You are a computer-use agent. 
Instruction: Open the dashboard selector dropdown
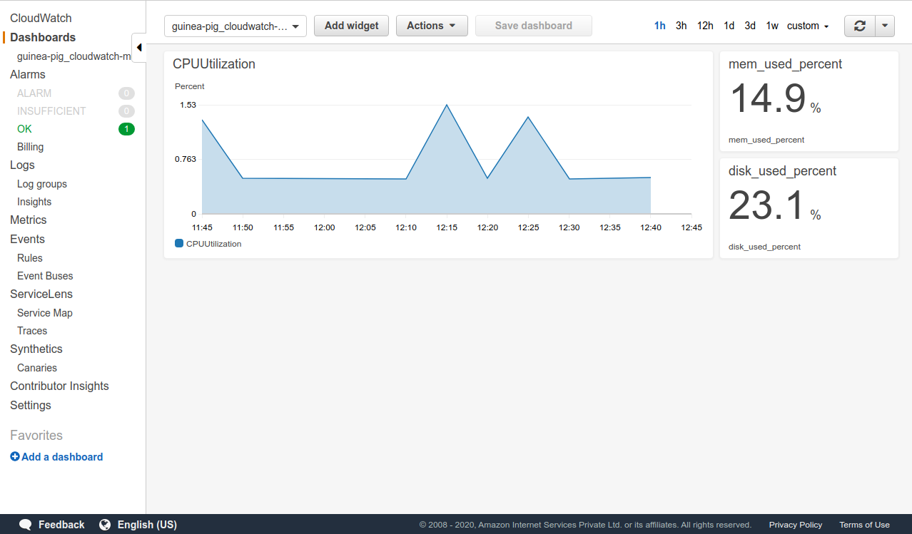[235, 26]
